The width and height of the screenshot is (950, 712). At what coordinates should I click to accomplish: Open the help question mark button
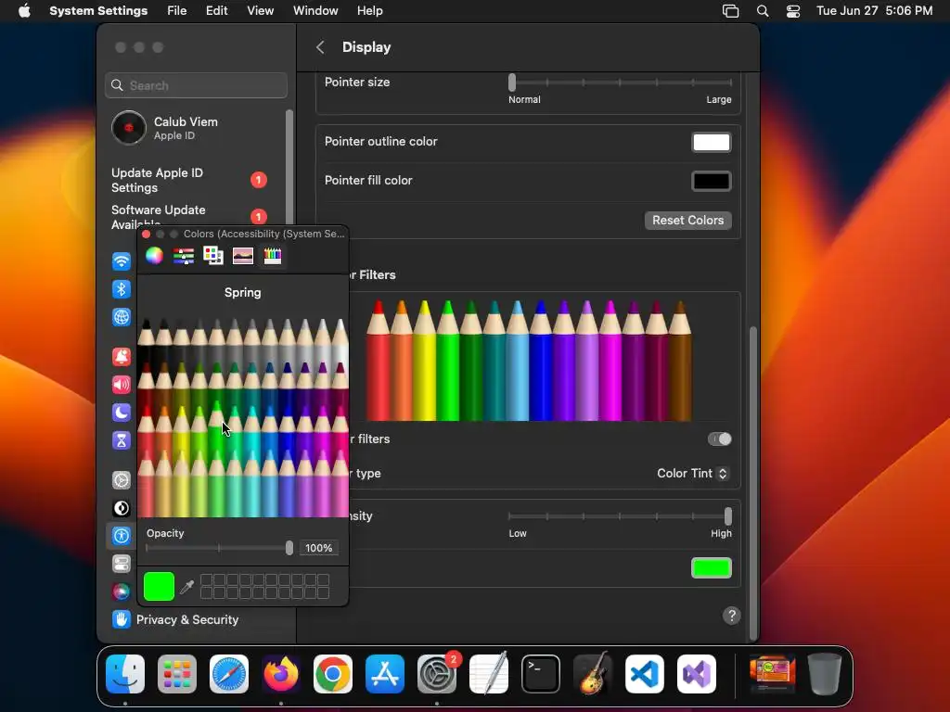[x=731, y=616]
